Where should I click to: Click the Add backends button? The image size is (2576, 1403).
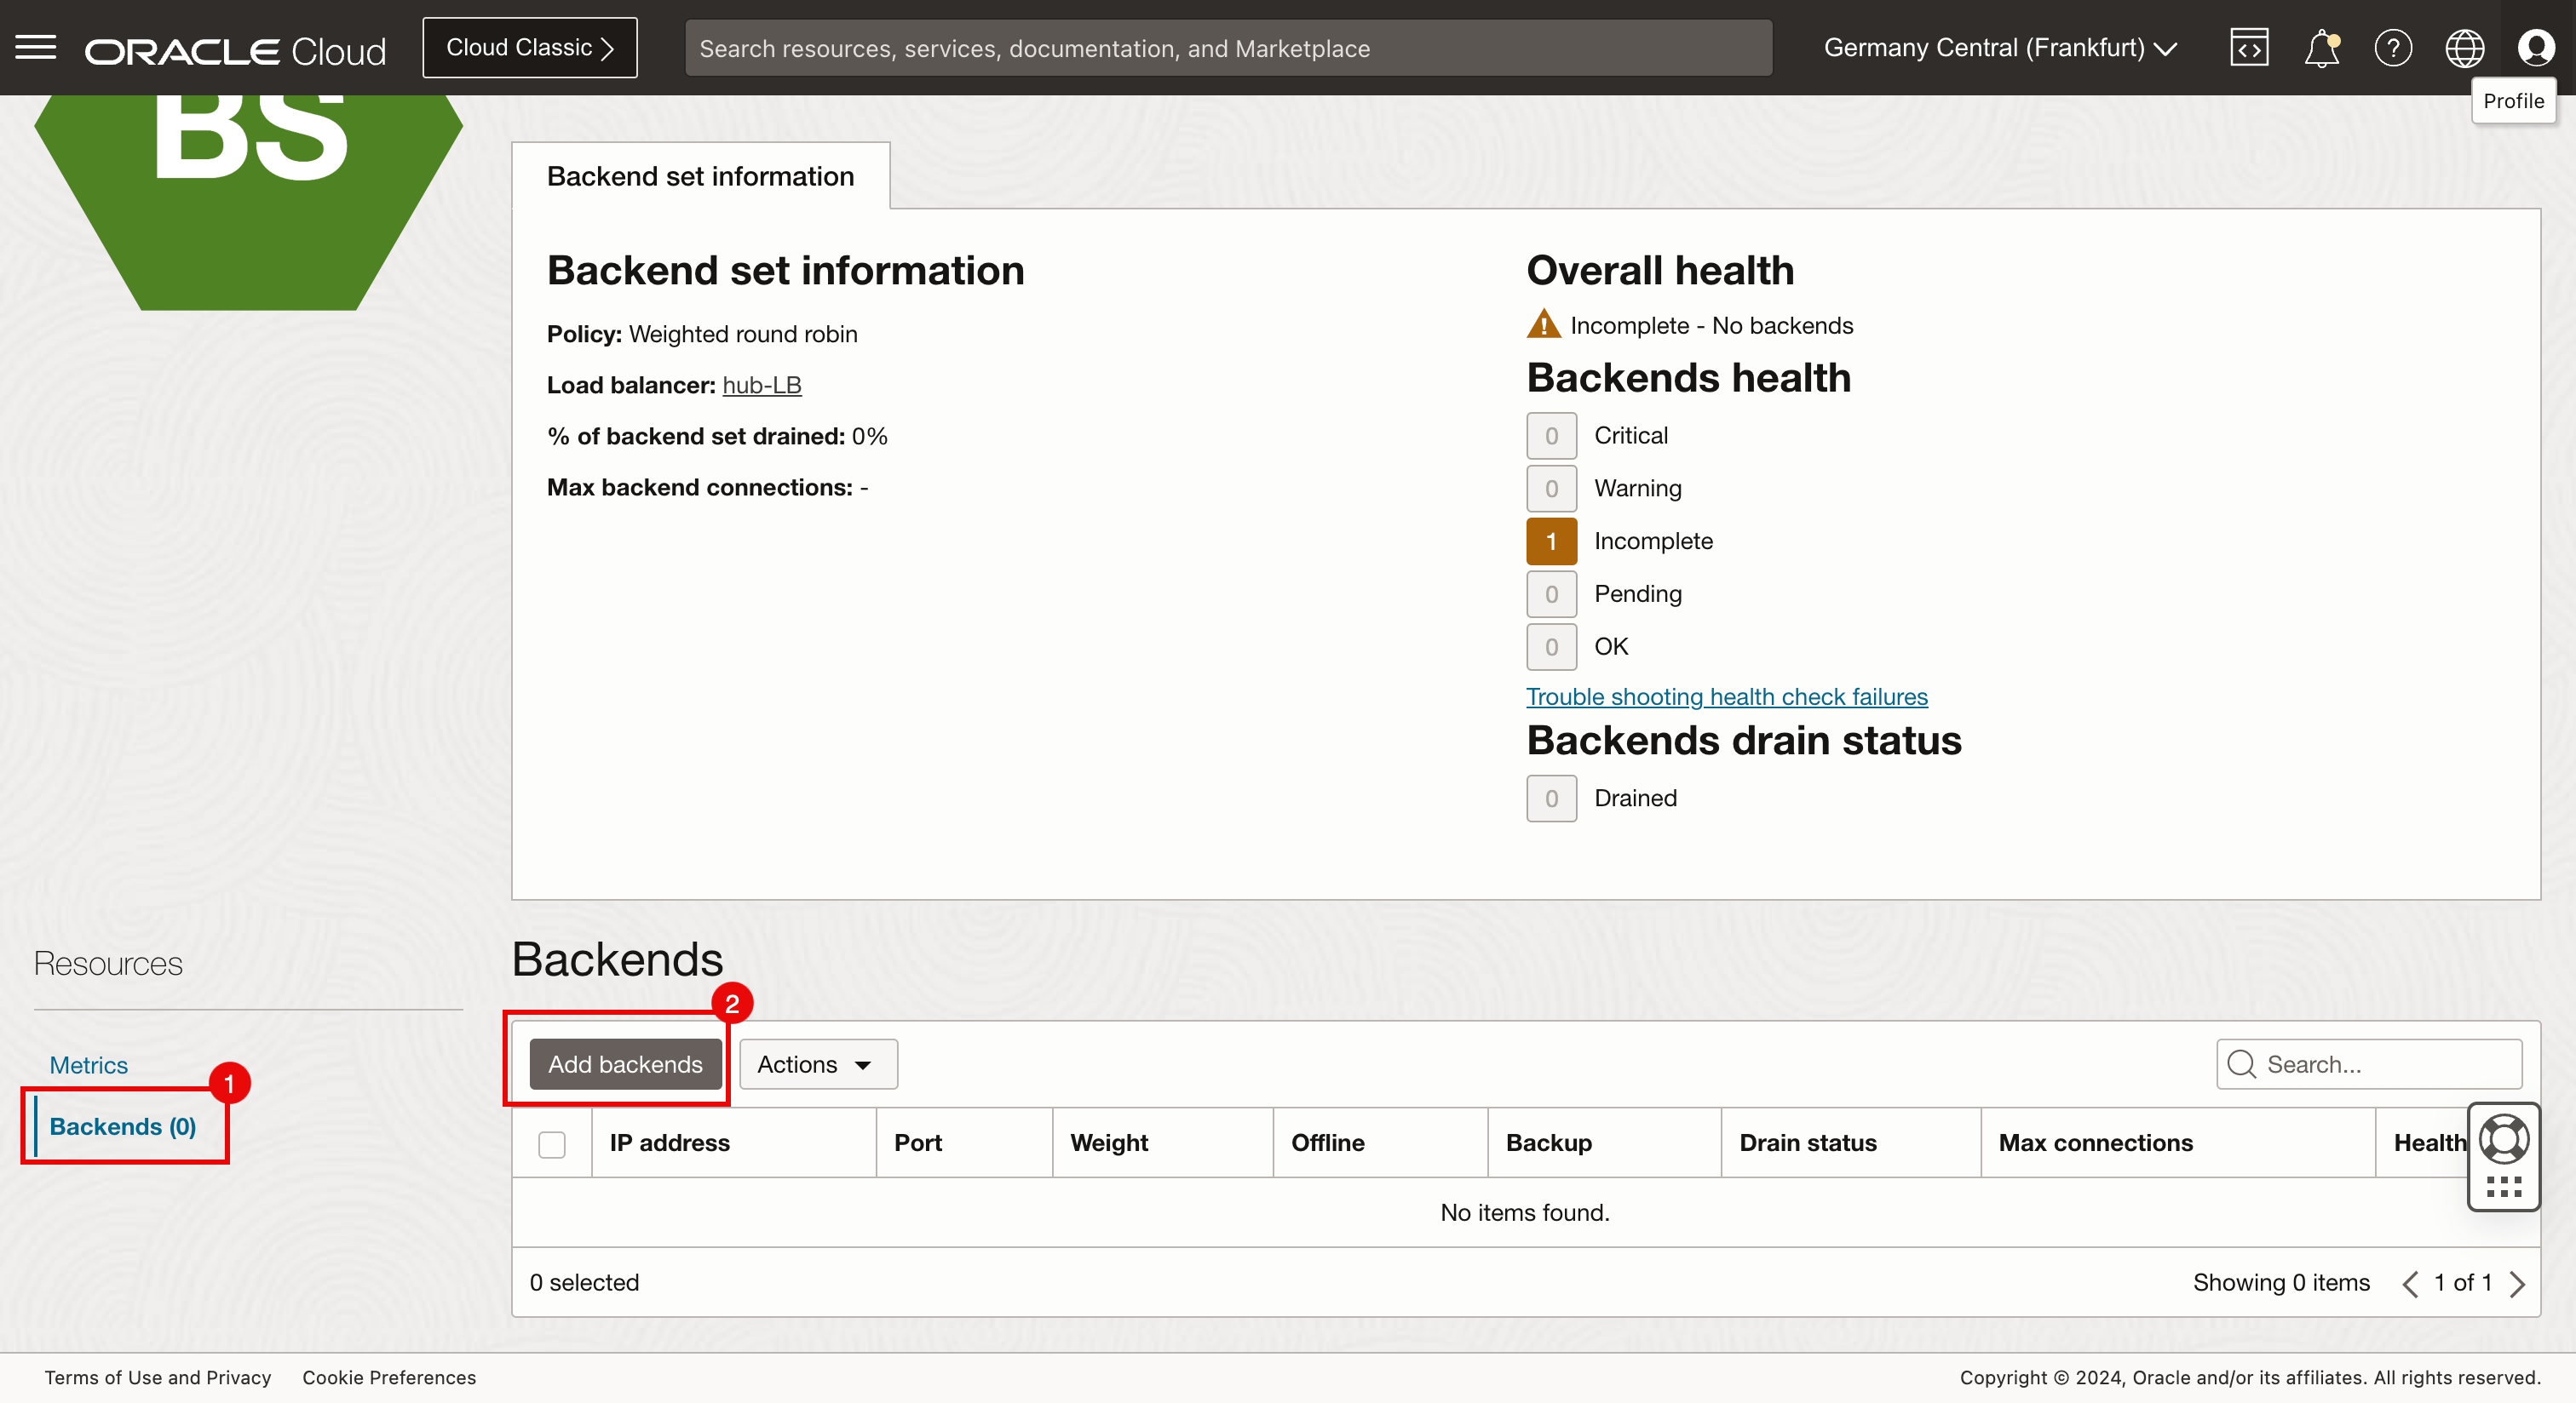pos(625,1064)
